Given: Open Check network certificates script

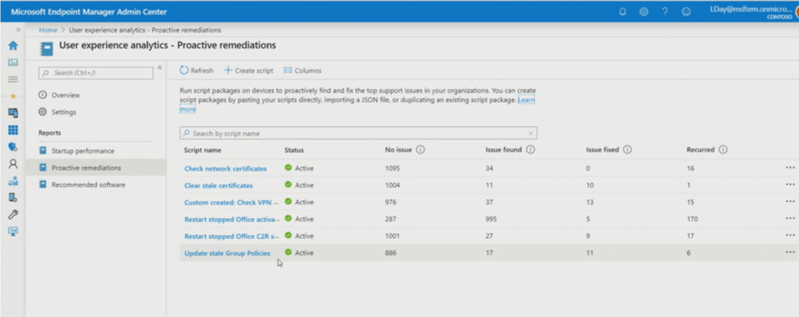Looking at the screenshot, I should [225, 168].
